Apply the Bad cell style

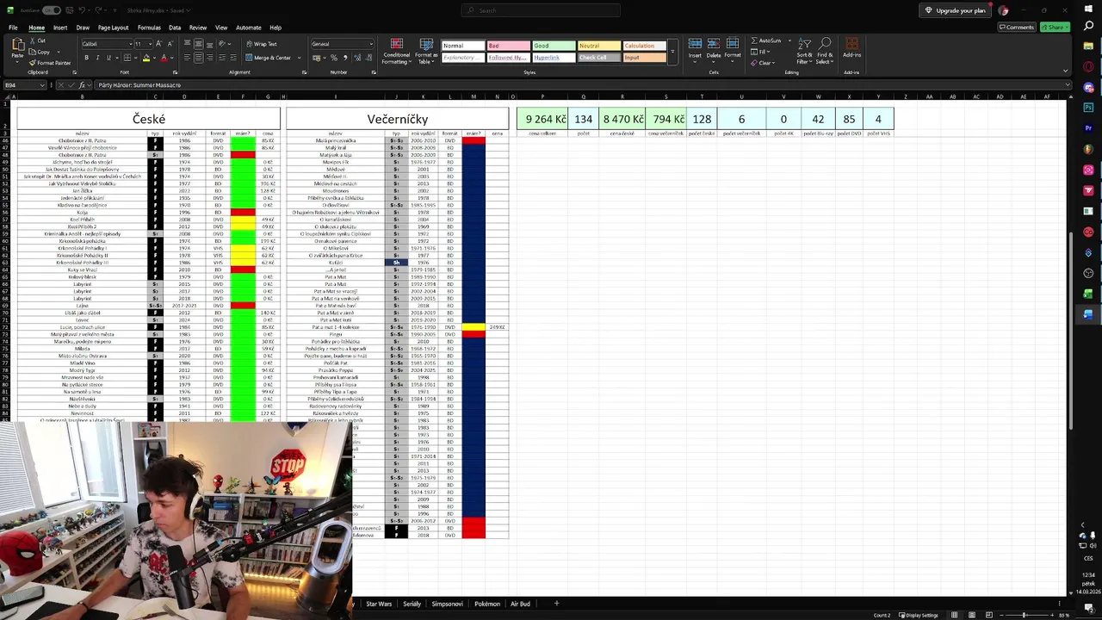click(508, 46)
